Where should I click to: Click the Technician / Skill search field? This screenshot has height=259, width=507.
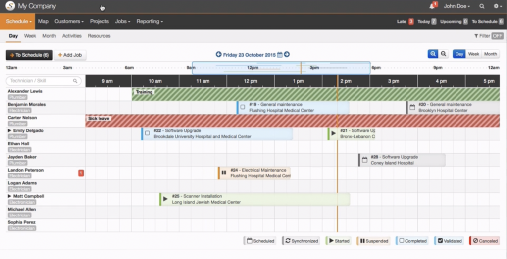(44, 81)
